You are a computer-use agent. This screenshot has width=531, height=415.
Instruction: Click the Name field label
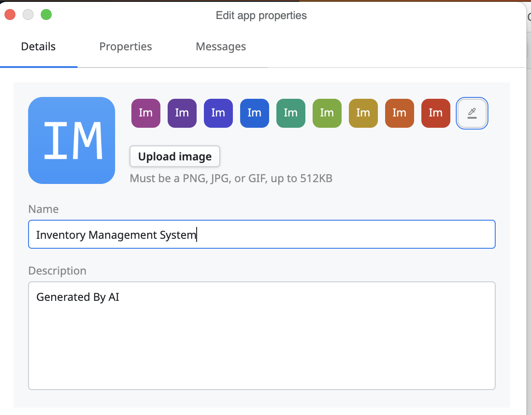point(43,209)
